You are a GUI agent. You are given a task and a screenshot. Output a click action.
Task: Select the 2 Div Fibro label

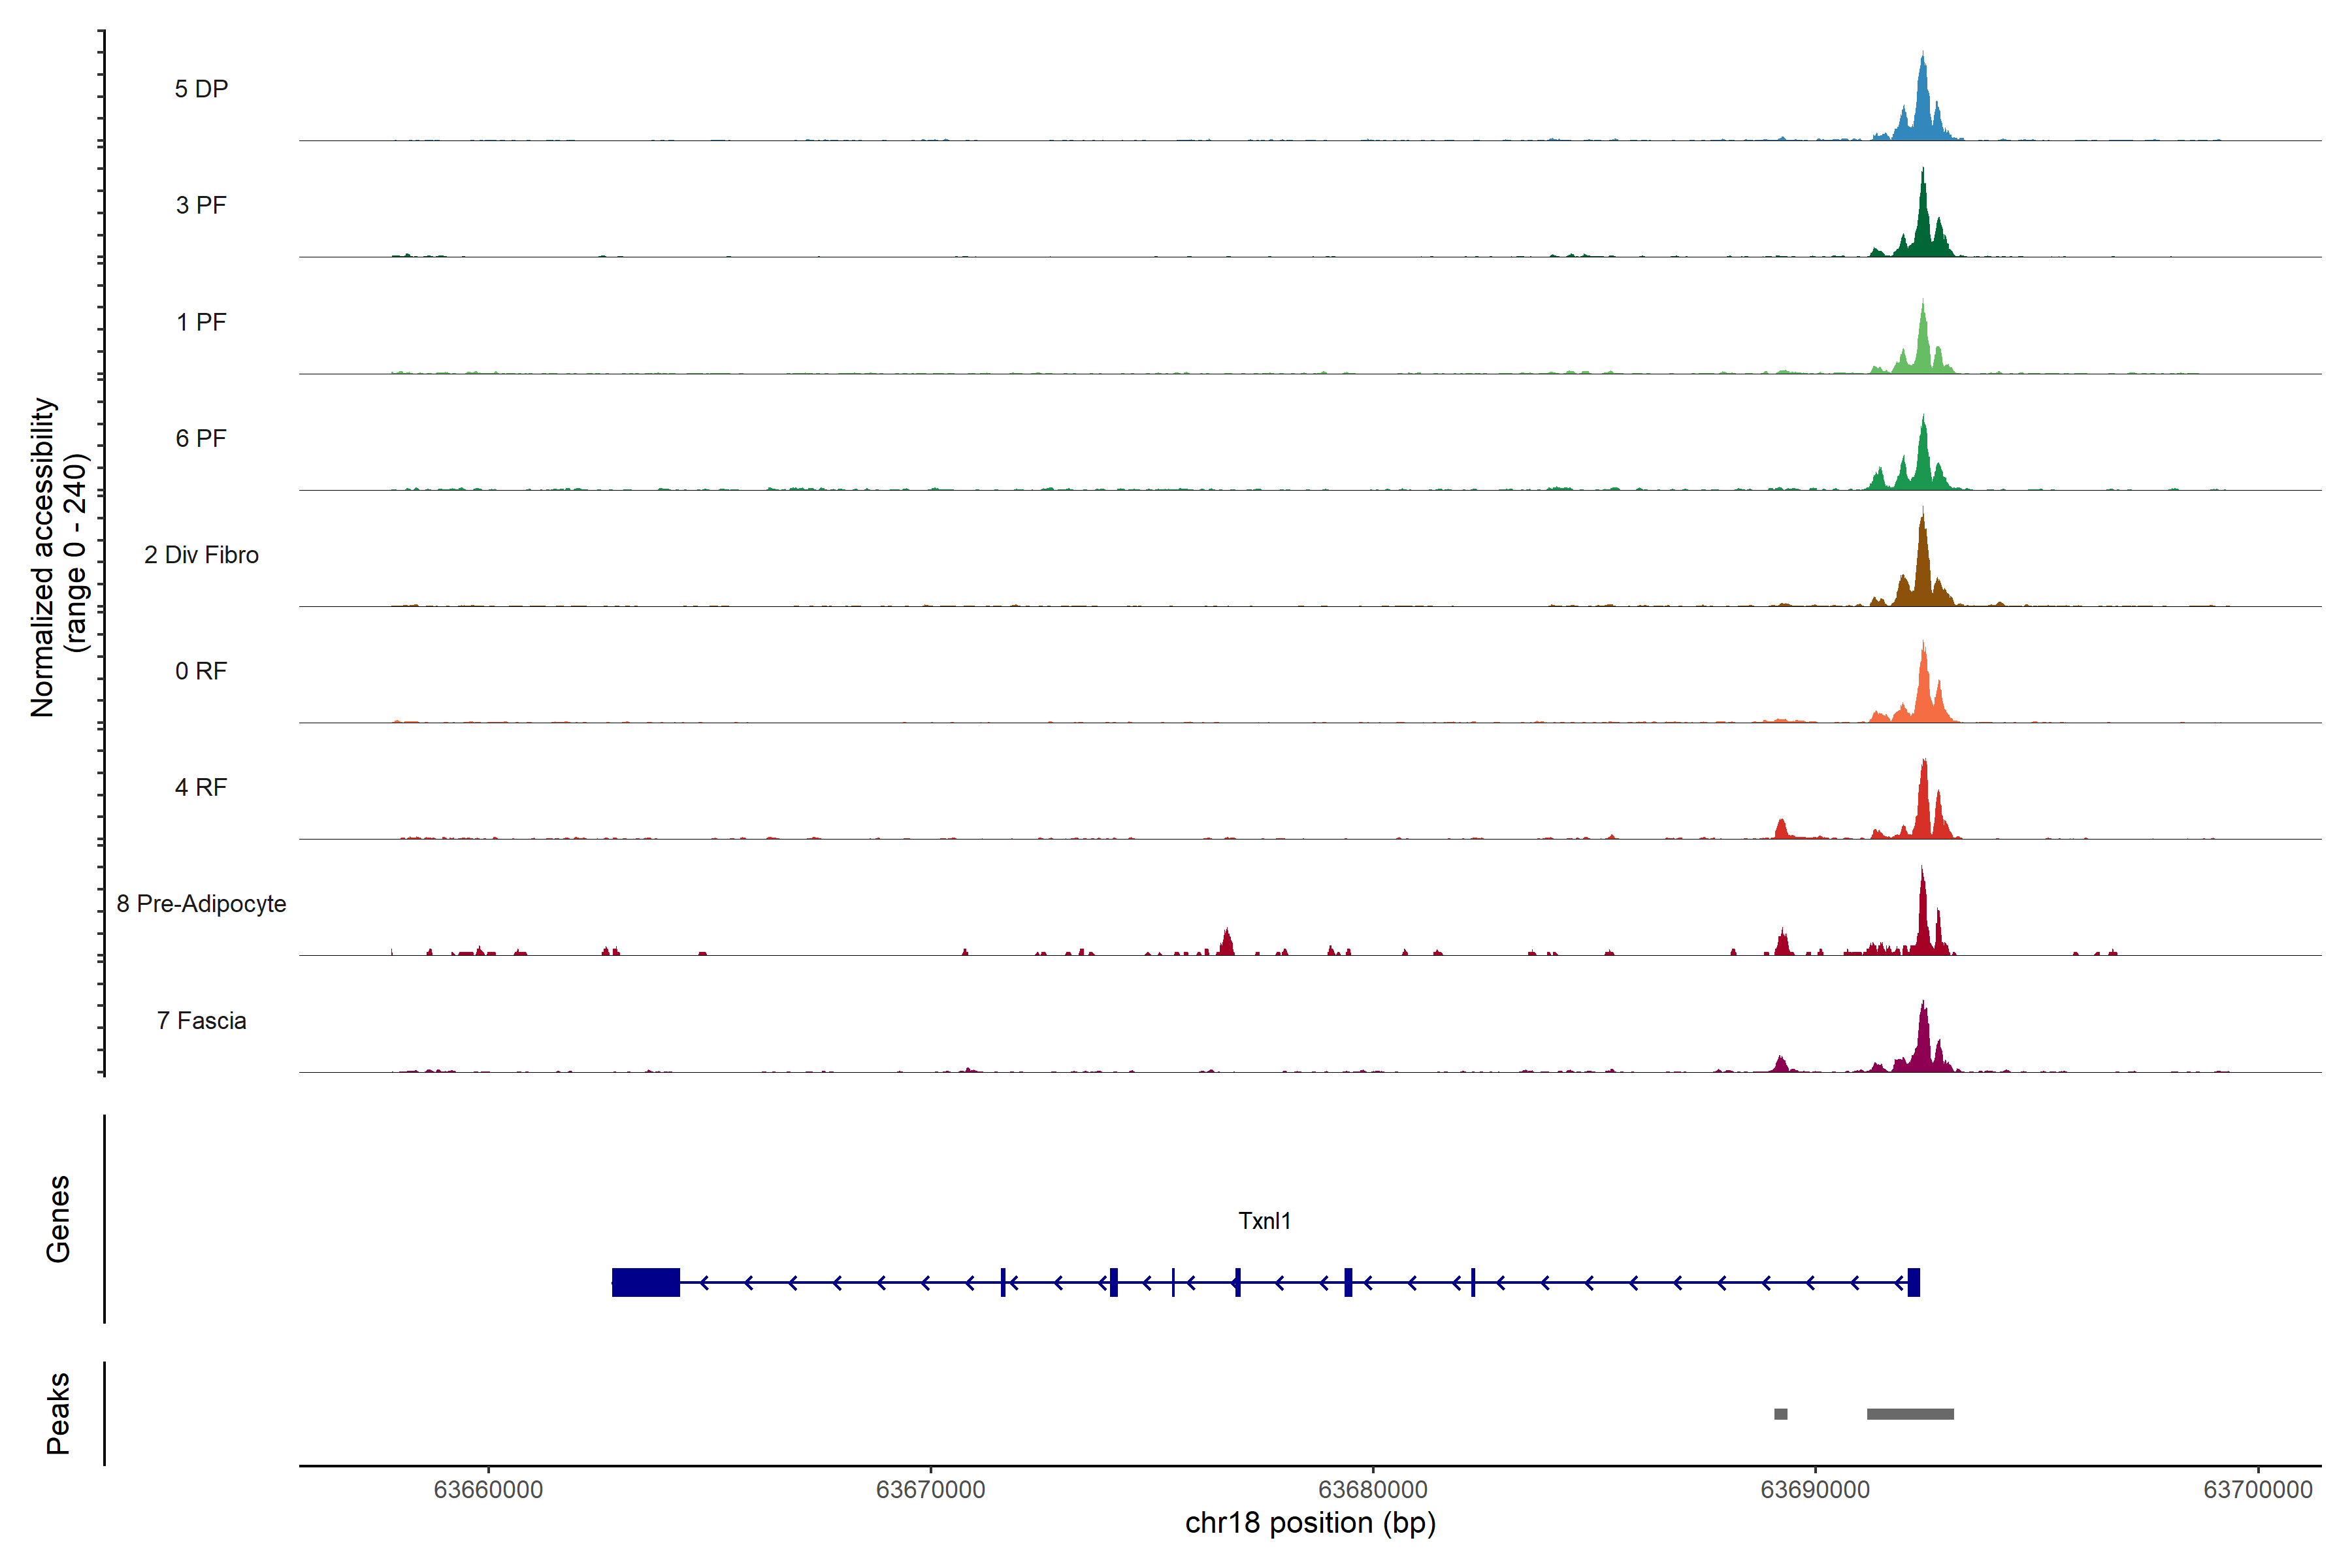click(201, 555)
